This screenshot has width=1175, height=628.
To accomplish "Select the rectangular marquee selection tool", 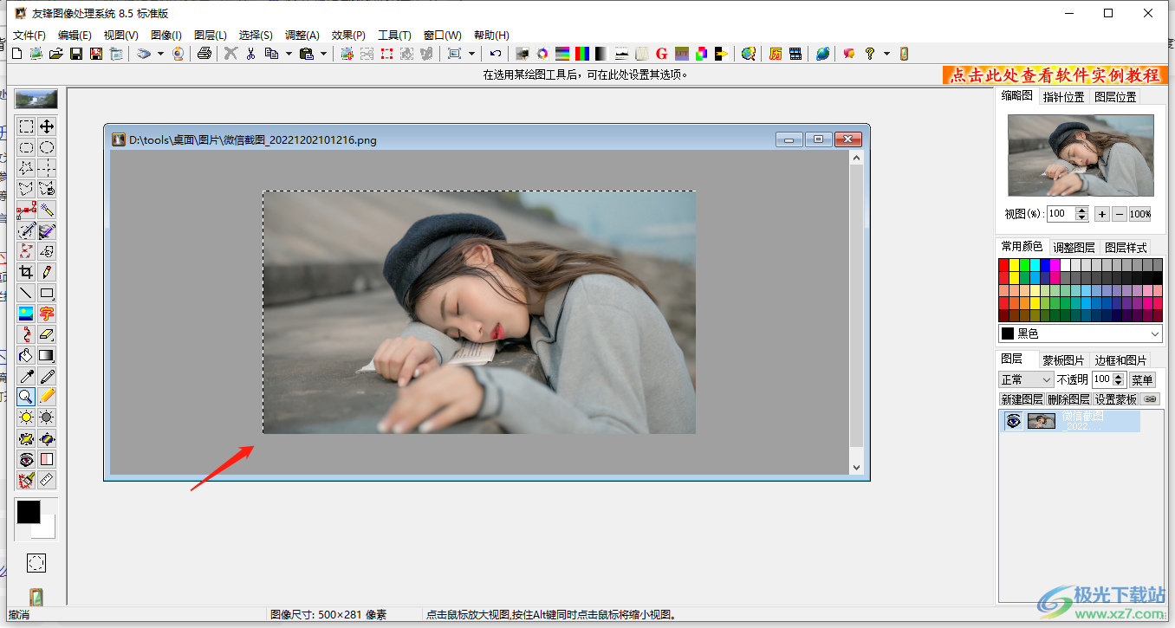I will pyautogui.click(x=27, y=126).
